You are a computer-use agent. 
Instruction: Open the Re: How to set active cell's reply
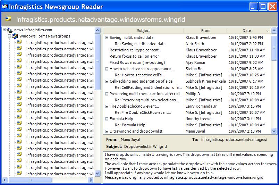point(139,75)
